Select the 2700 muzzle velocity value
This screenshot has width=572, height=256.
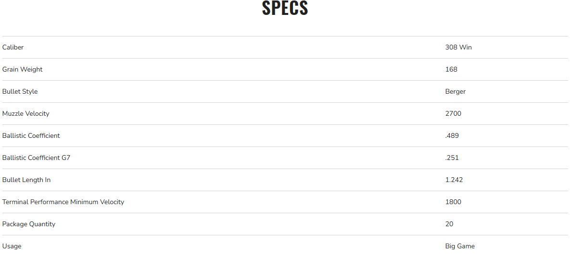(x=453, y=114)
